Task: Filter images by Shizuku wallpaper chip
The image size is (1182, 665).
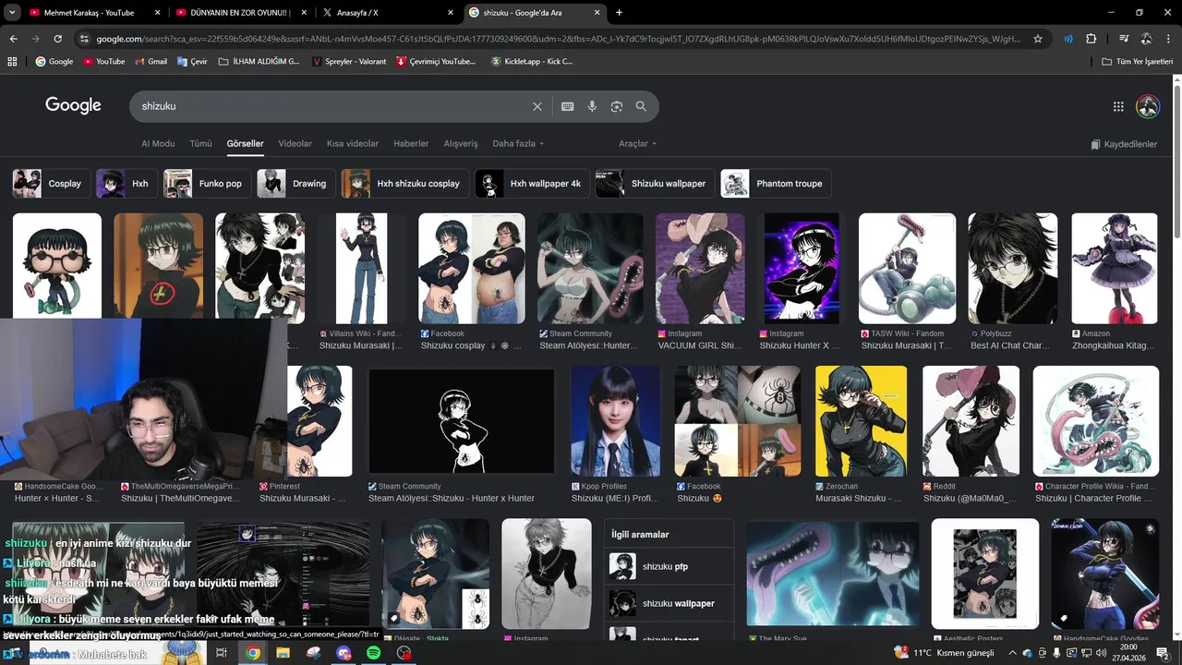Action: pyautogui.click(x=655, y=184)
